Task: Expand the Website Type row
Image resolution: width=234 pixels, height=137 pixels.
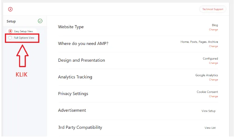Action: coord(71,27)
